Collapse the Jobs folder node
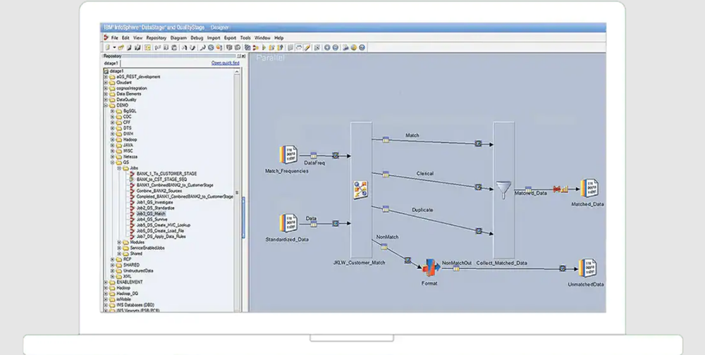The height and width of the screenshot is (355, 705). (119, 168)
